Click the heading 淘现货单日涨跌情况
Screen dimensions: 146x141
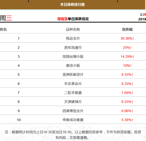pyautogui.click(x=73, y=19)
